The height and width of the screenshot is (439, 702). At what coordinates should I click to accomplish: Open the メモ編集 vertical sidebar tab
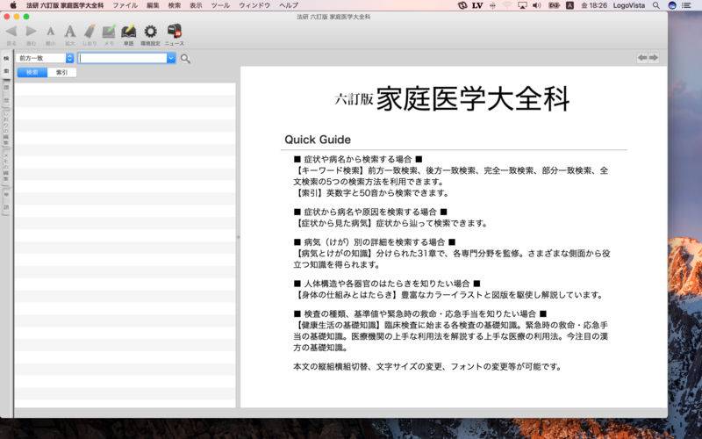pos(6,168)
